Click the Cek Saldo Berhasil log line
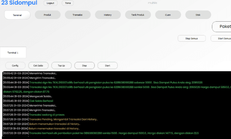231x139 pixels. [x=41, y=101]
